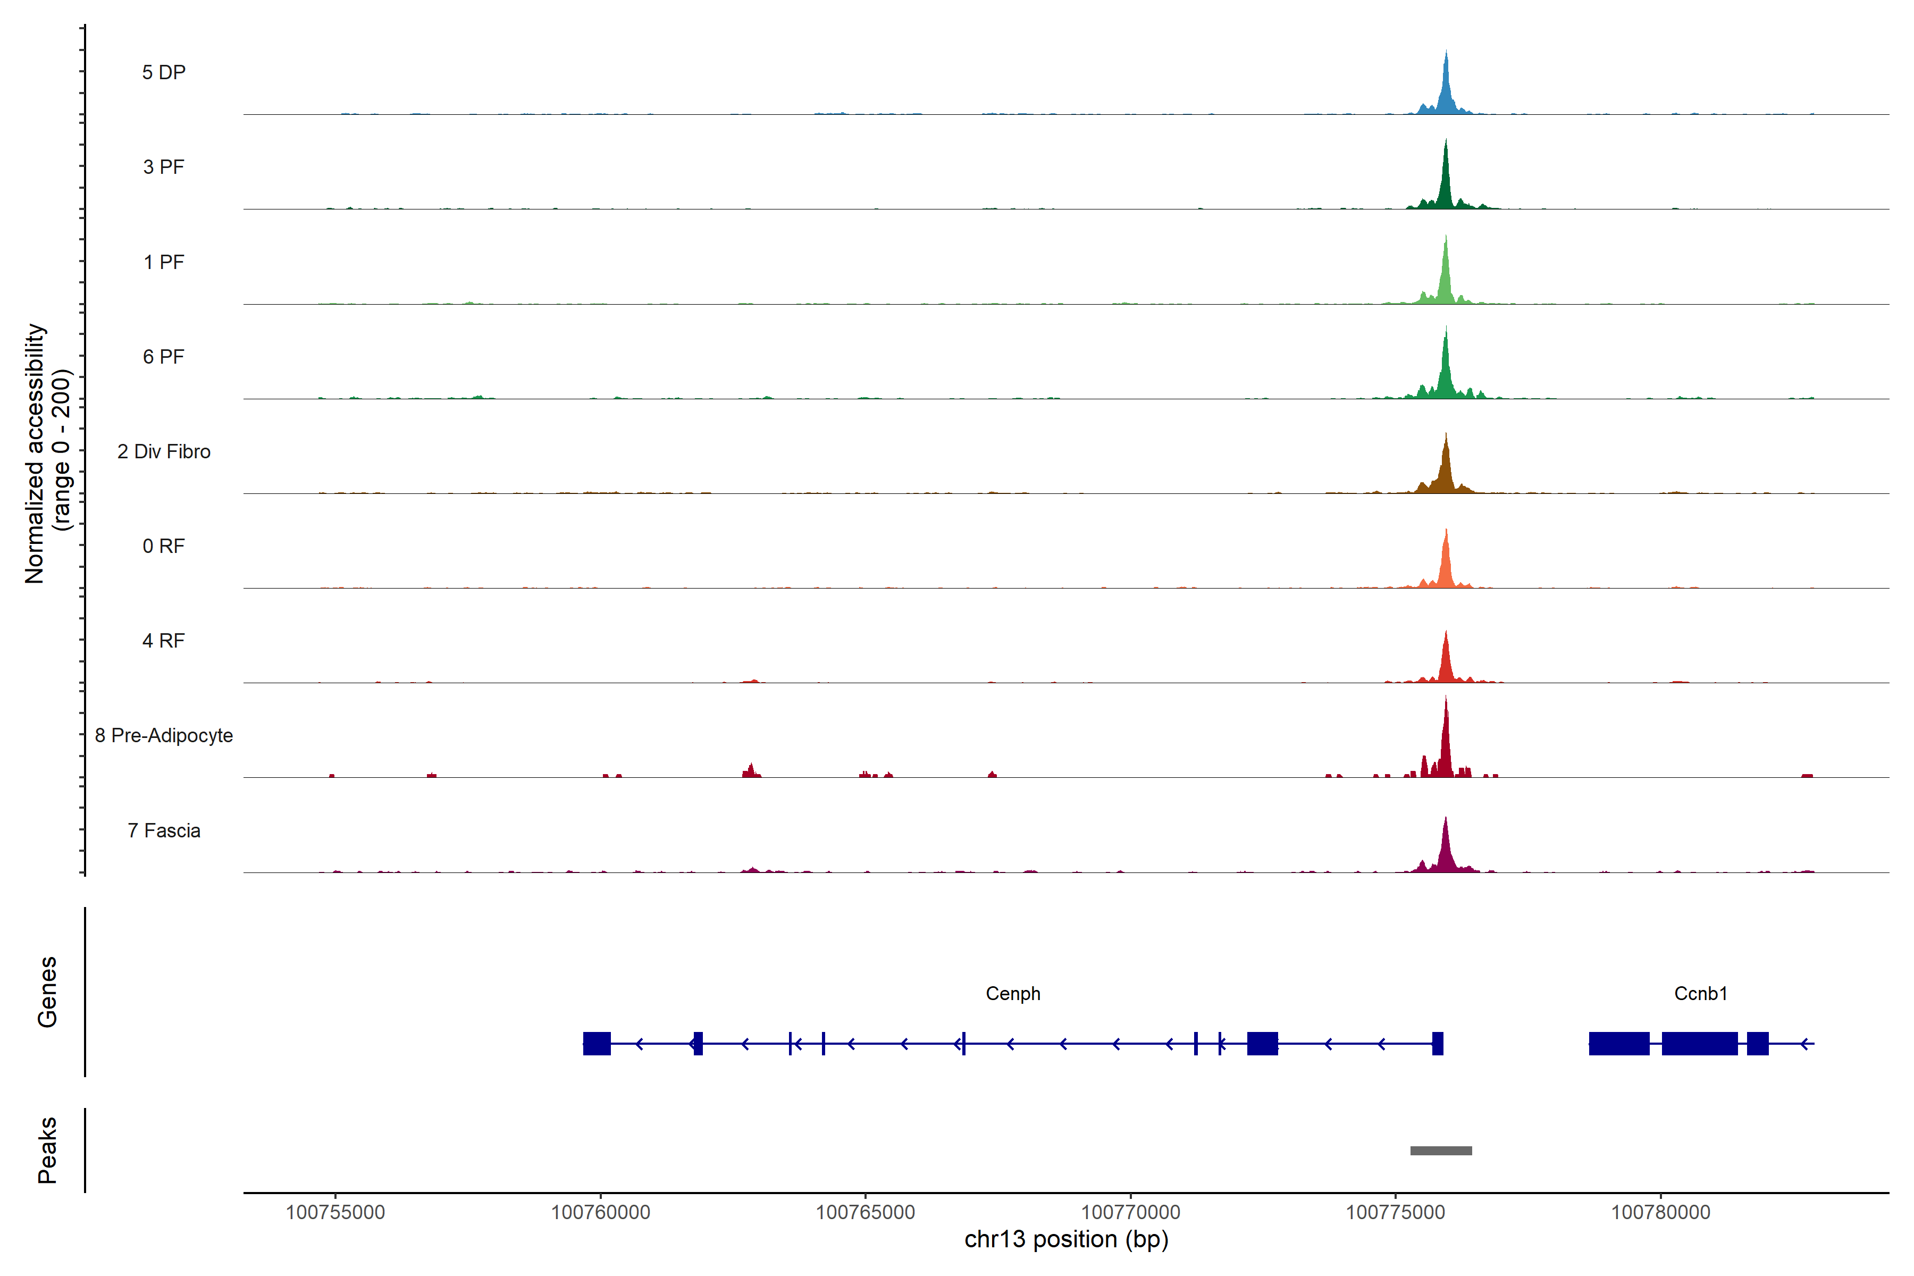The image size is (1914, 1276).
Task: Click the gray peak region bar
Action: (x=1440, y=1150)
